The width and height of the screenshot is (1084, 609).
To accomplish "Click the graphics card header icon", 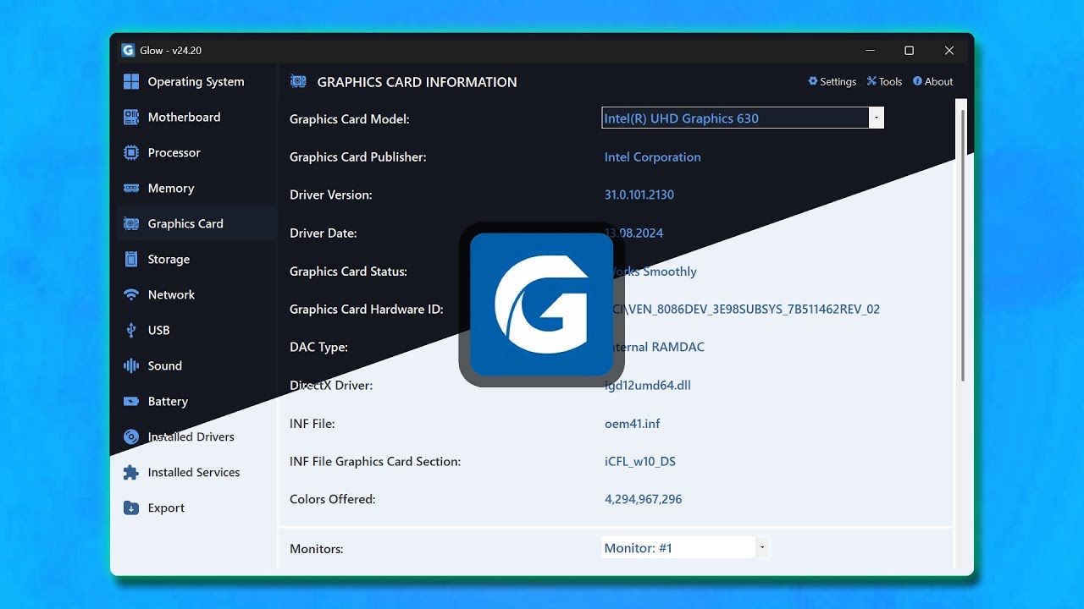I will 298,81.
